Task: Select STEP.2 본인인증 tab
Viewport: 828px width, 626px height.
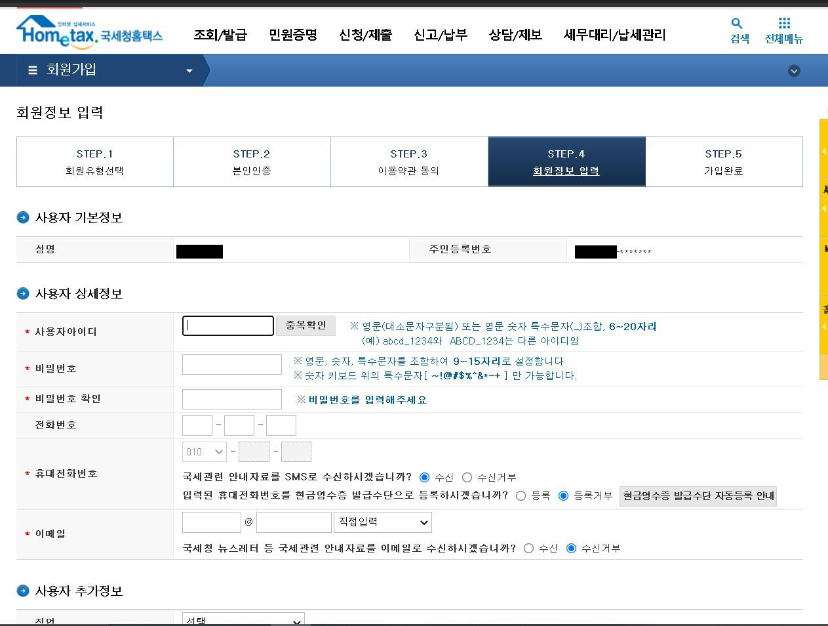Action: pyautogui.click(x=252, y=162)
